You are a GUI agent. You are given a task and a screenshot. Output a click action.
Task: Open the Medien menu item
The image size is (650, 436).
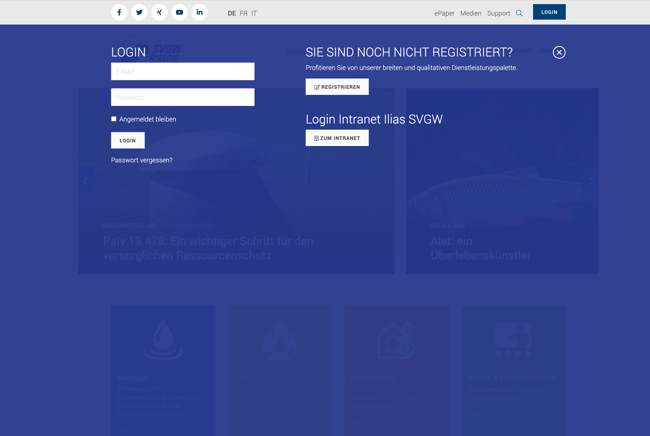470,13
